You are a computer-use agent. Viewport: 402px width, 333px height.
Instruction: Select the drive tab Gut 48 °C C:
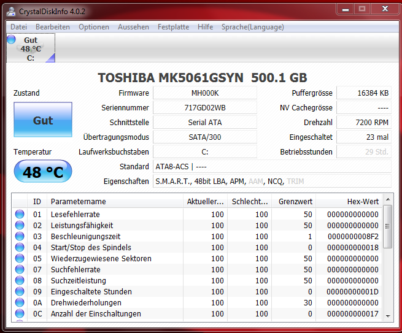click(31, 48)
